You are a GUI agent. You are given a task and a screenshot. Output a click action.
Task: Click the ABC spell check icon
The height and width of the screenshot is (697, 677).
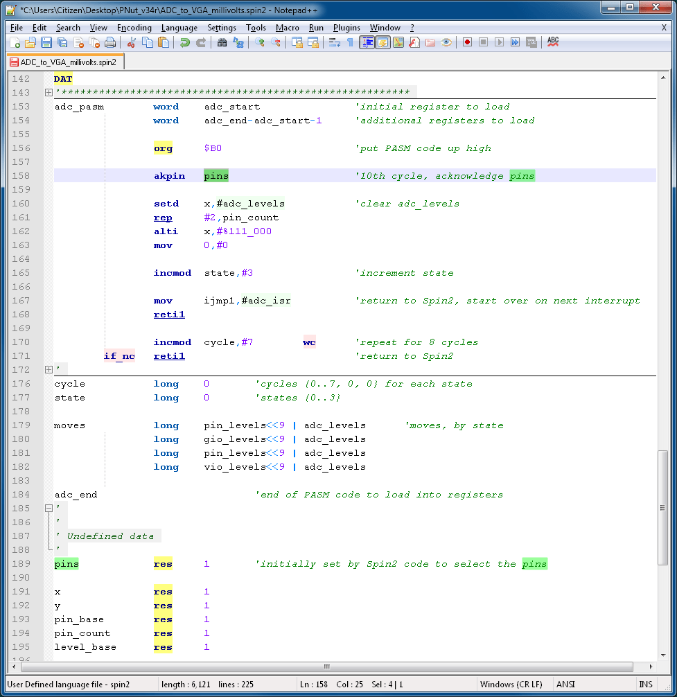pos(553,42)
